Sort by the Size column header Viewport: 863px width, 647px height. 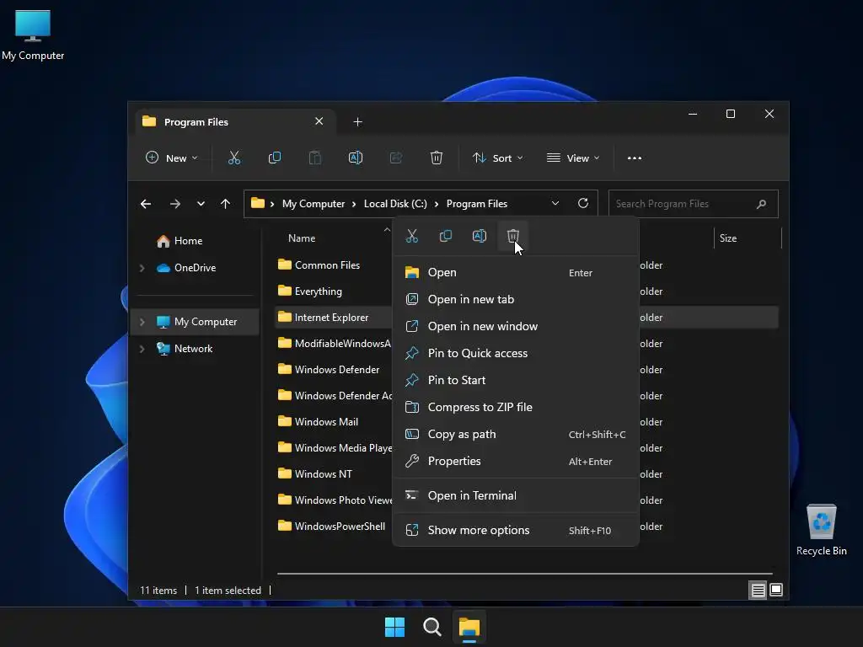728,238
